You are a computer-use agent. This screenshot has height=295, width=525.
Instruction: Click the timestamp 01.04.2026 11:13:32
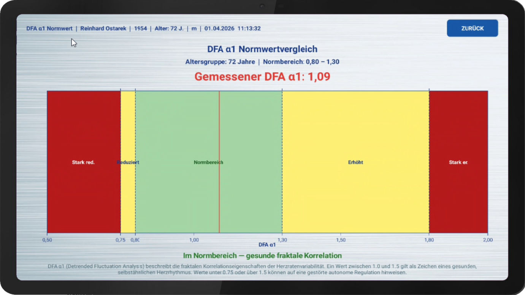click(x=232, y=28)
